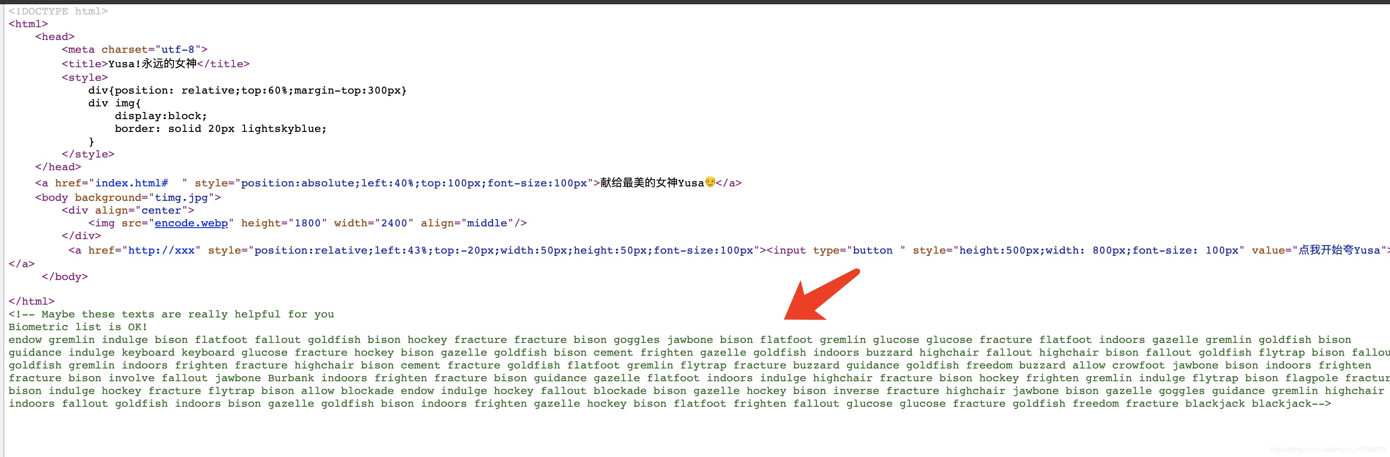The height and width of the screenshot is (457, 1390).
Task: Click the button value 点我开始夸Yusa
Action: 1339,251
